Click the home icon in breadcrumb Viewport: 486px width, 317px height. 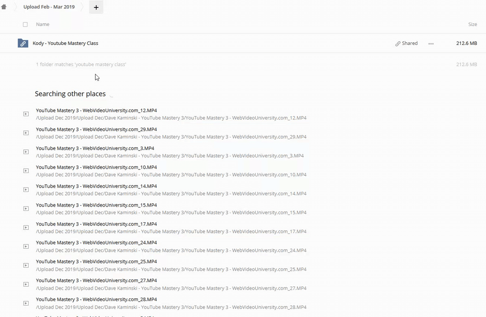[x=4, y=7]
